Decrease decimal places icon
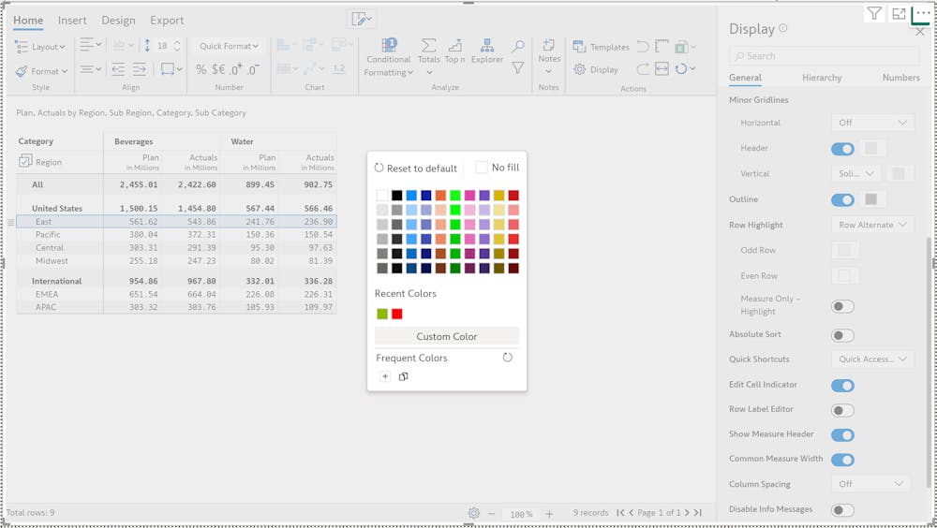 click(x=253, y=70)
